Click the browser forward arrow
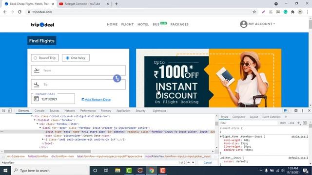The image size is (312, 175). (x=12, y=12)
